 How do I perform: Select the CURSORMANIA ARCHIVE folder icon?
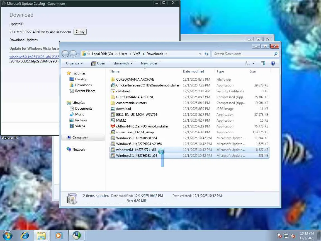113,79
